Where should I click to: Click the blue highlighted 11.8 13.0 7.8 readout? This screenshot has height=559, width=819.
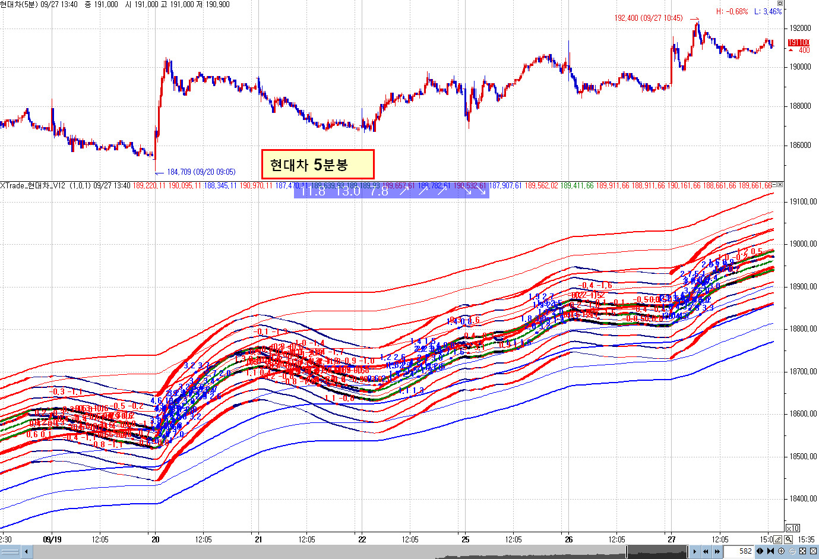pos(391,190)
